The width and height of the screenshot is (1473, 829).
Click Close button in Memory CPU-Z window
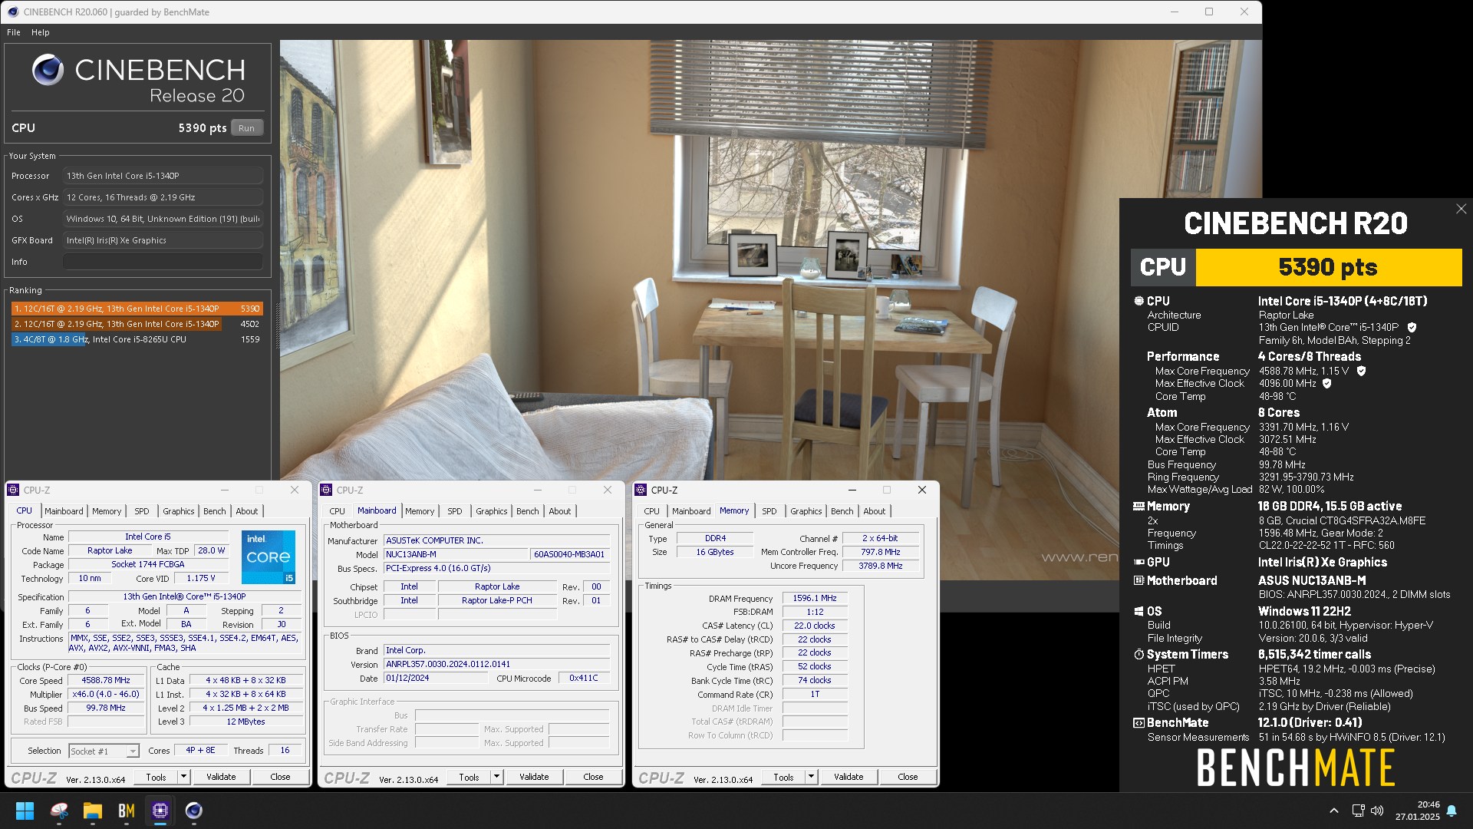pyautogui.click(x=908, y=777)
